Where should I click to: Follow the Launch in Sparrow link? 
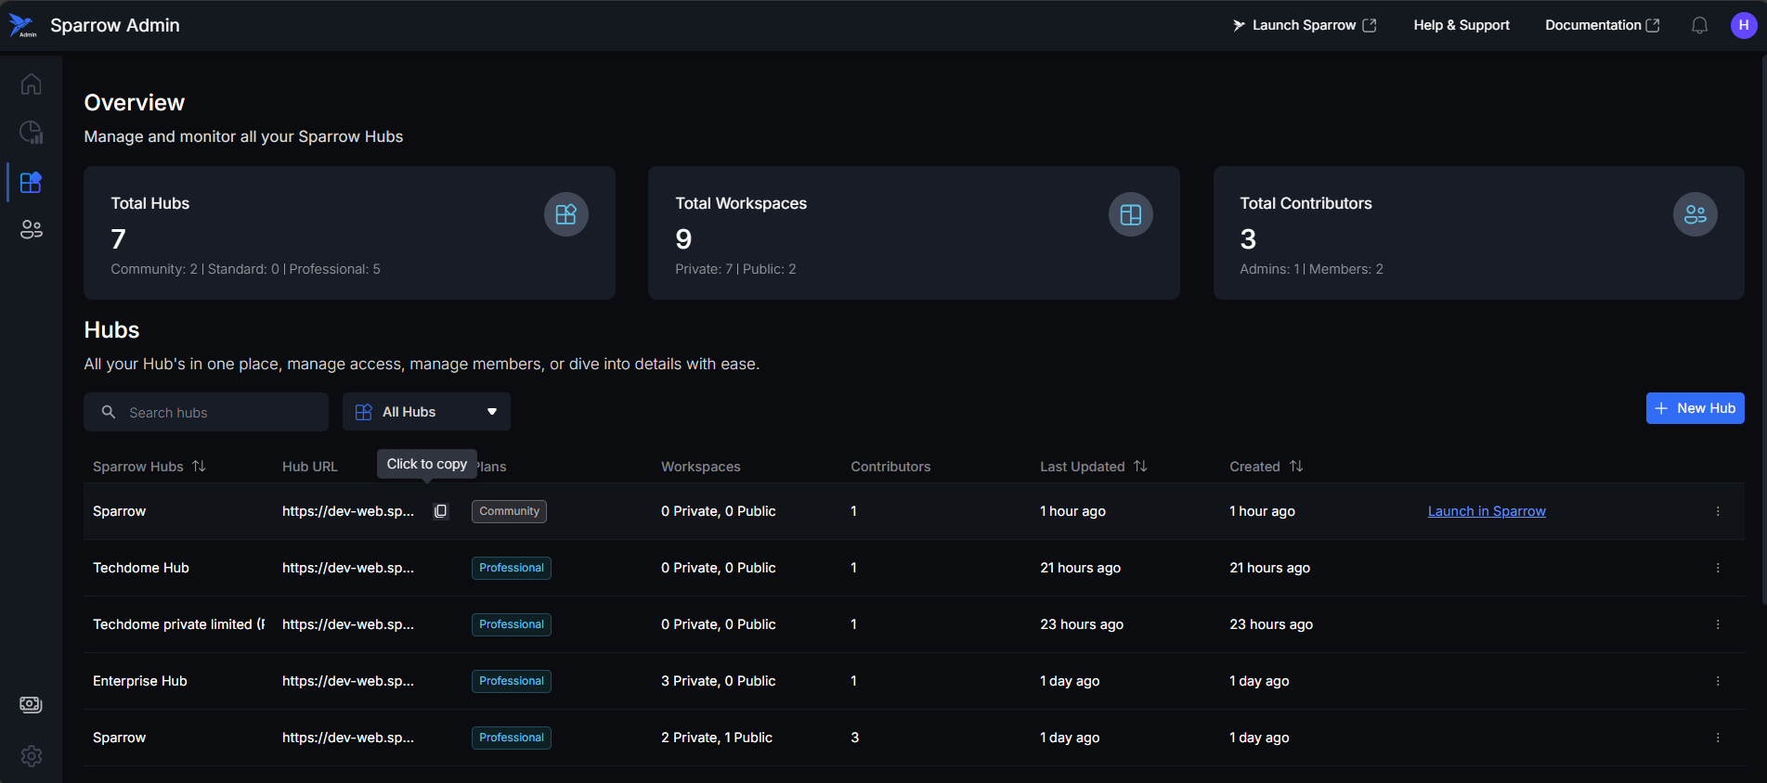pyautogui.click(x=1486, y=511)
